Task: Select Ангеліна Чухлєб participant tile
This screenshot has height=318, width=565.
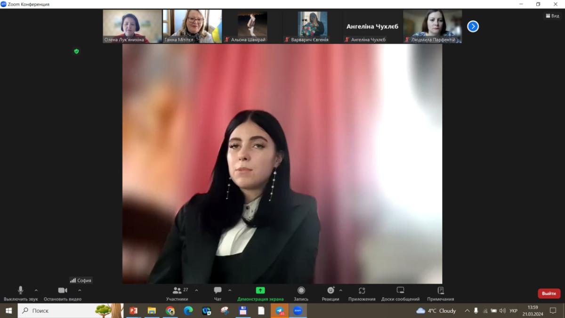Action: click(x=372, y=26)
